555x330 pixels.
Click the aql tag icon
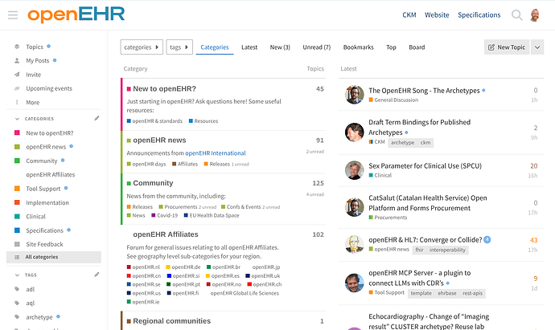(17, 303)
